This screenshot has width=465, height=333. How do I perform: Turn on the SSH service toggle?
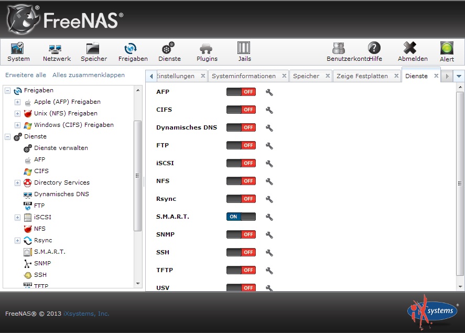tap(241, 252)
